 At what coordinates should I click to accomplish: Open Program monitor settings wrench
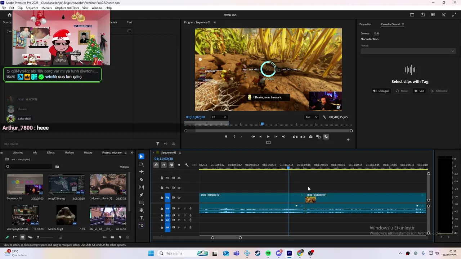click(x=325, y=117)
